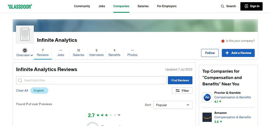This screenshot has width=270, height=126.
Task: Click the Infinite Analytics Reviews heading
Action: click(x=47, y=69)
